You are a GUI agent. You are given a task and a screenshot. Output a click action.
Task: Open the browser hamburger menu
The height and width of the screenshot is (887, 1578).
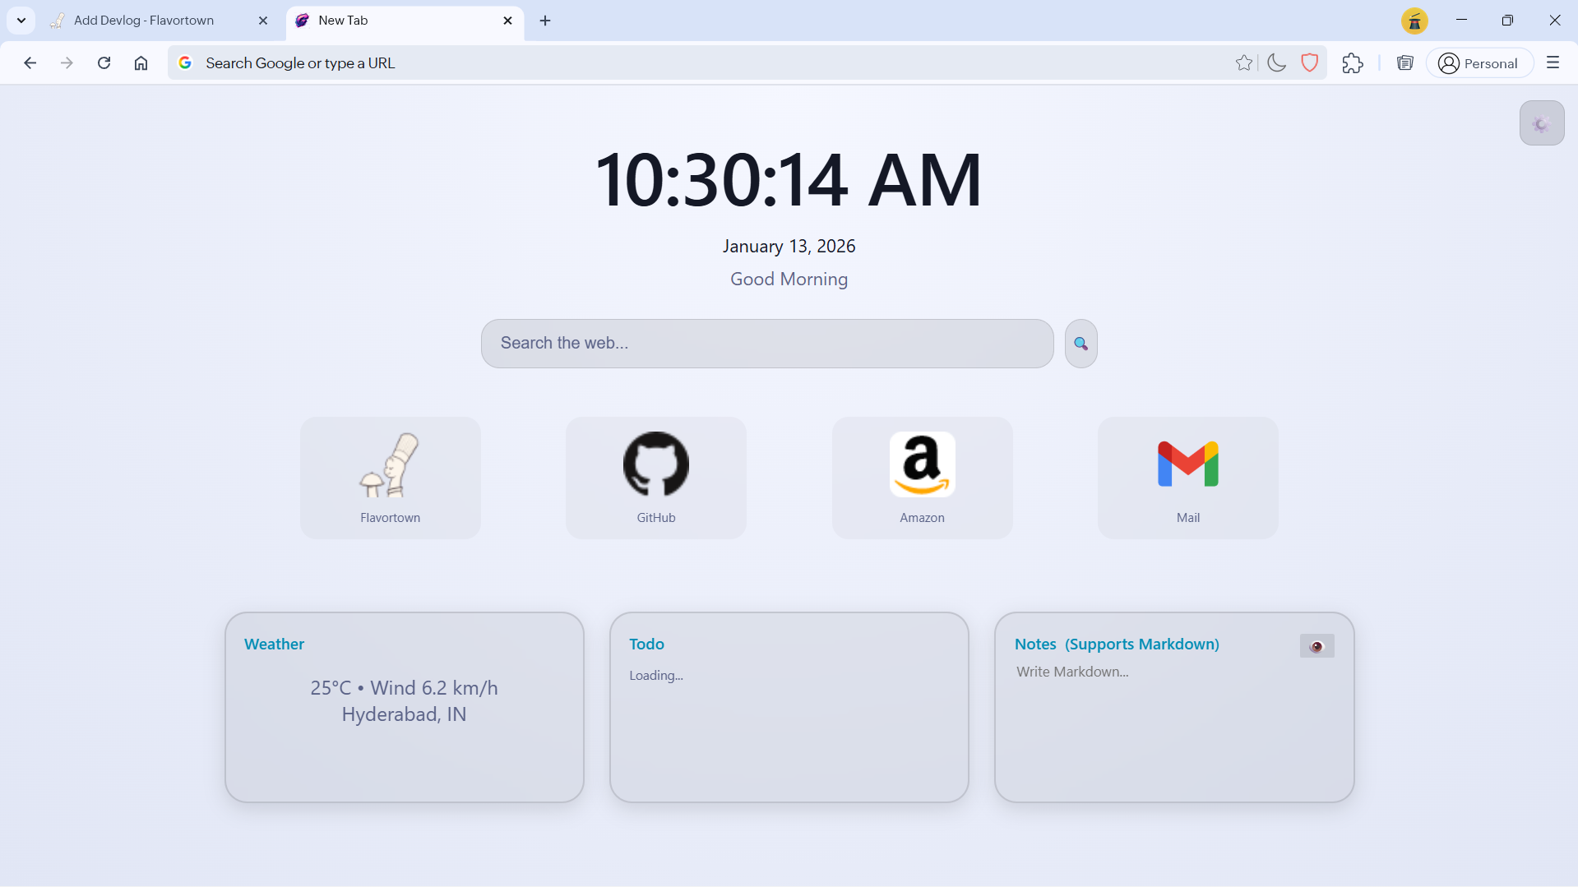tap(1553, 63)
